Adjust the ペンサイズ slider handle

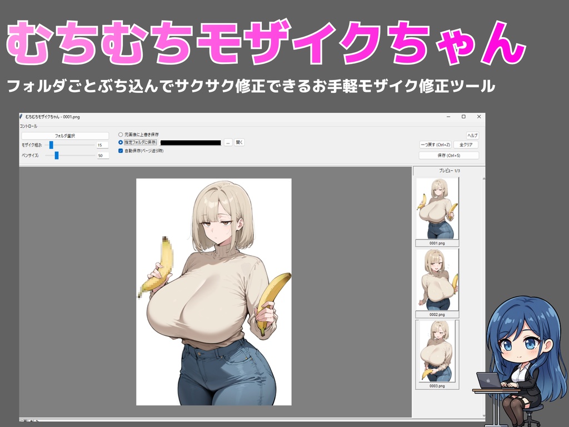pos(57,155)
